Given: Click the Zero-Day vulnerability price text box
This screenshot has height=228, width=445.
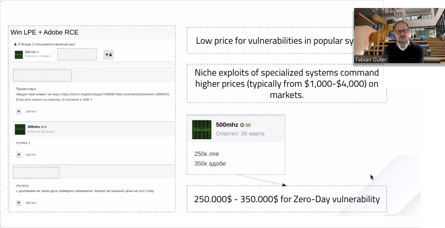Looking at the screenshot, I should click(x=287, y=199).
